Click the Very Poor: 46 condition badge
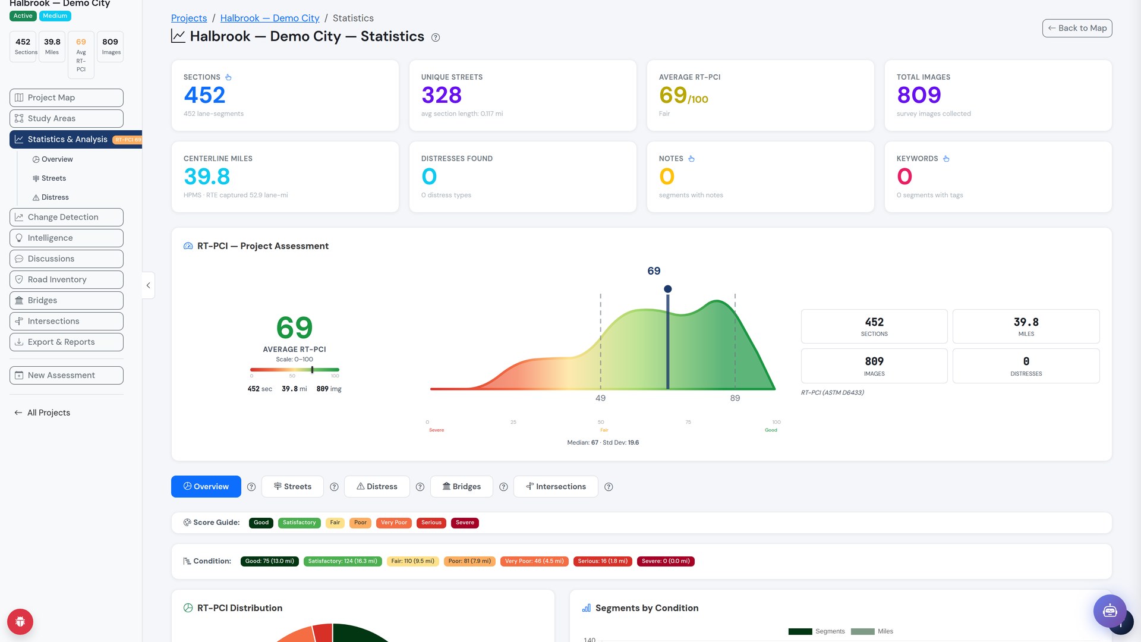The width and height of the screenshot is (1141, 642). 534,561
